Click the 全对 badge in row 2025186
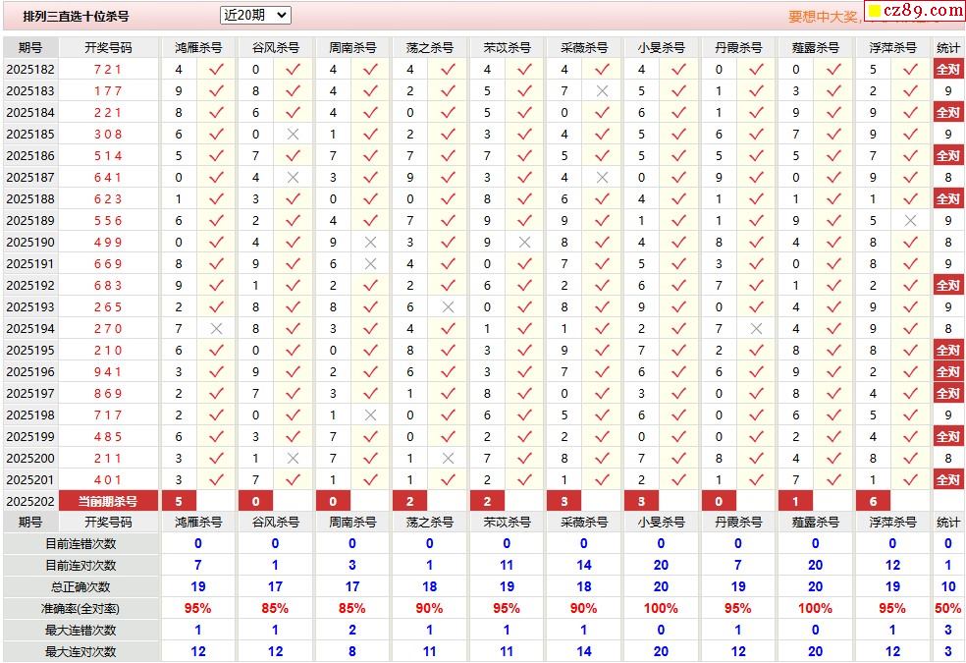This screenshot has width=966, height=663. [x=948, y=156]
